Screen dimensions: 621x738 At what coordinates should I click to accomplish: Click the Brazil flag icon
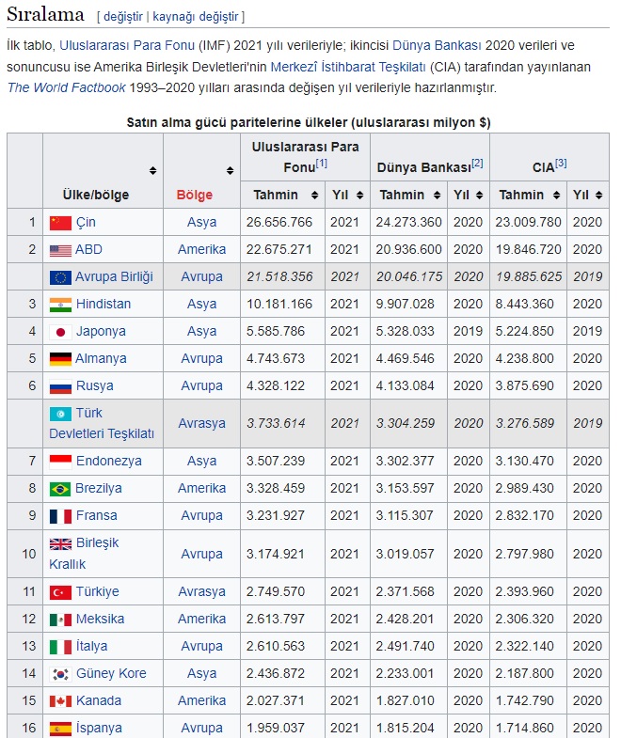coord(60,489)
